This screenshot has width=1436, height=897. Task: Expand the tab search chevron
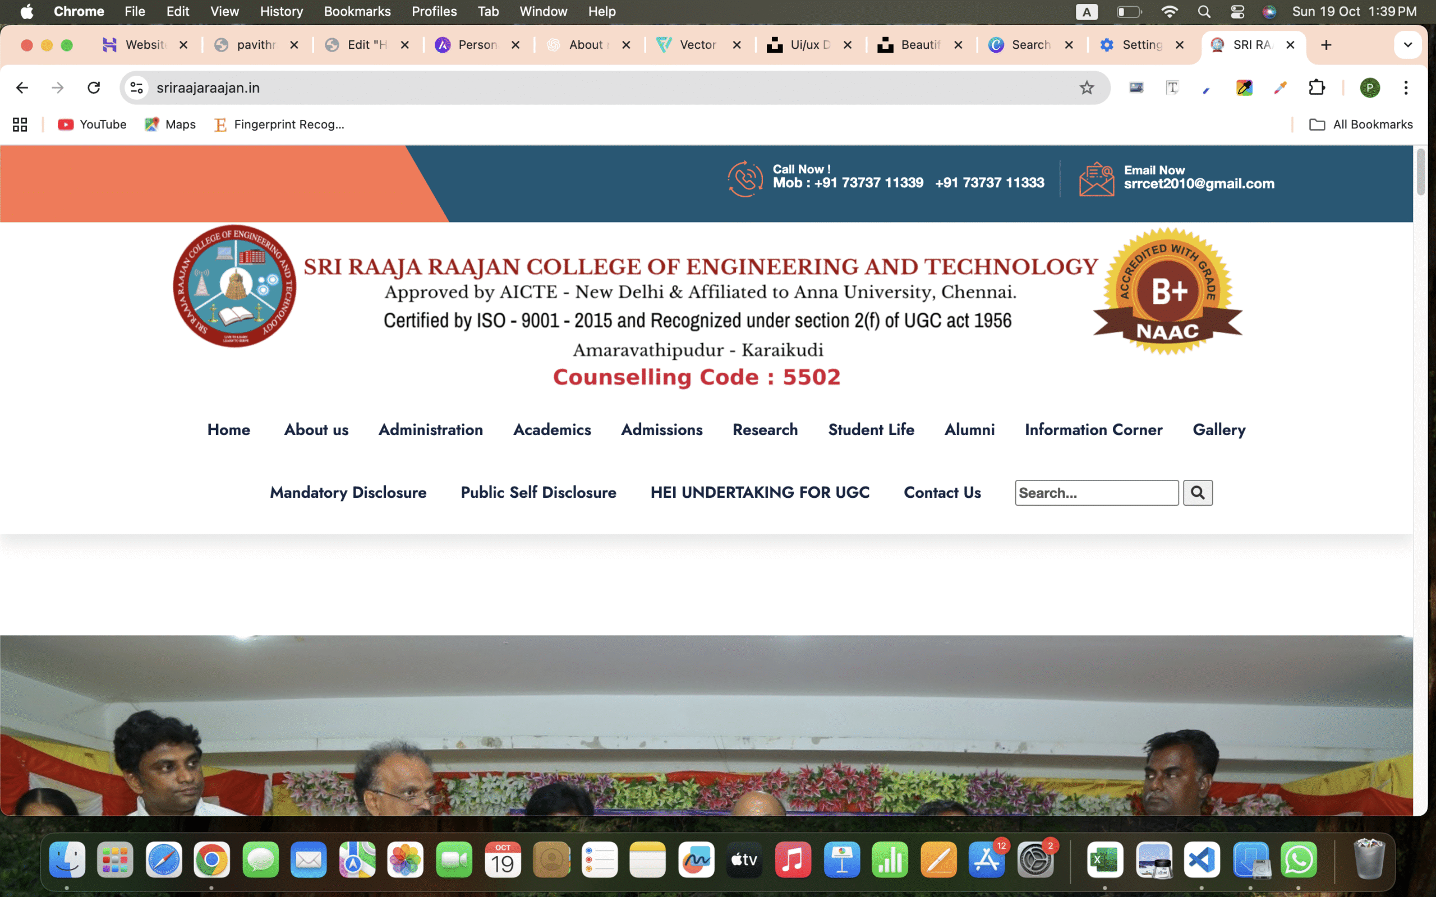click(1408, 44)
